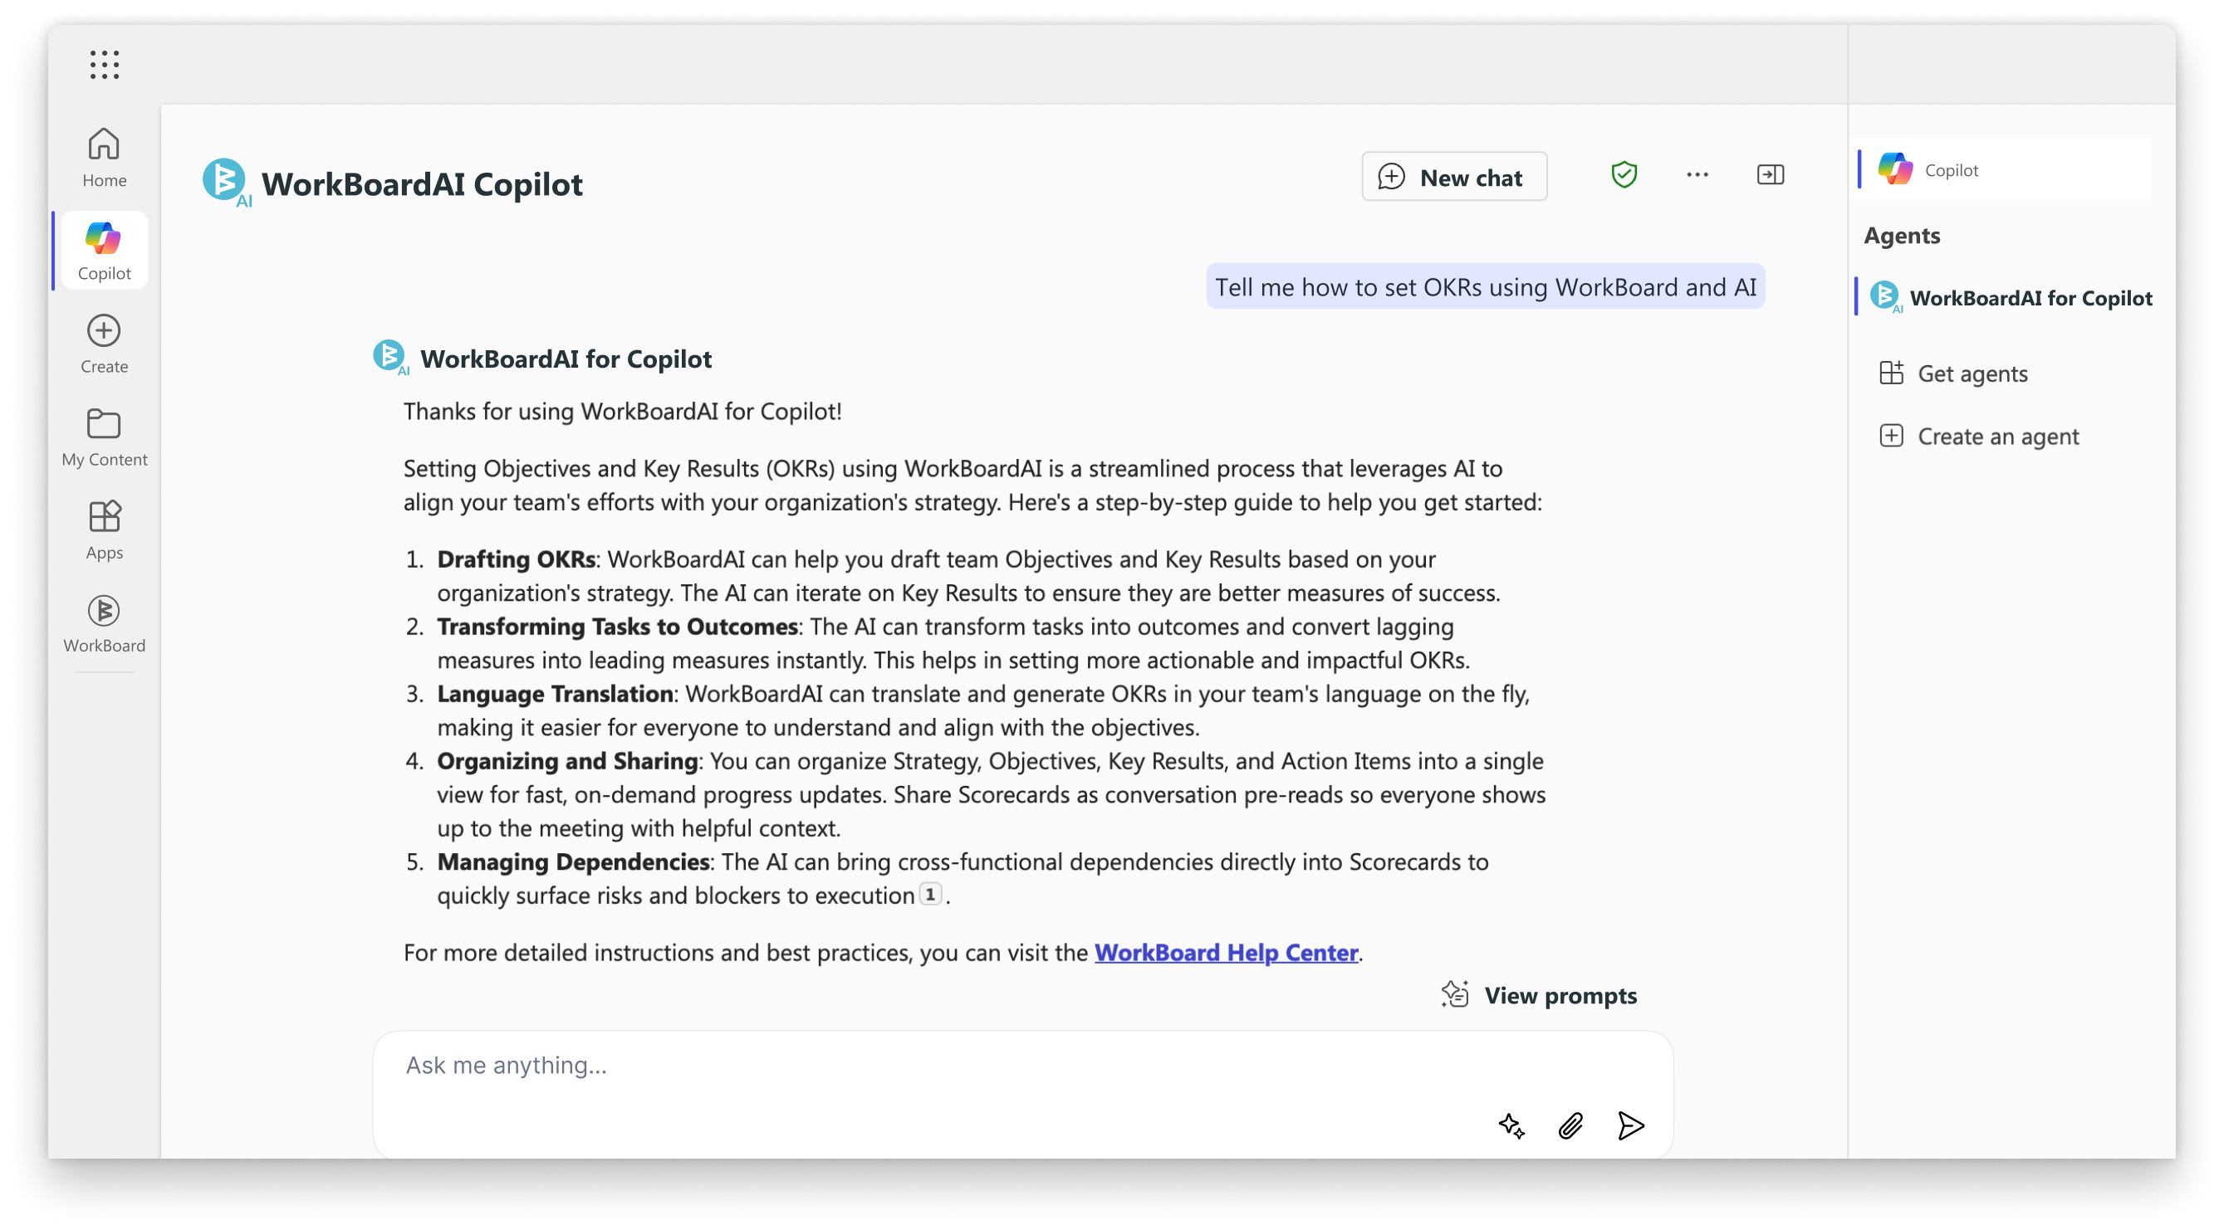Click the WorkBoardAI Copilot logo in header
Screen dimensions: 2224x1230
click(226, 182)
